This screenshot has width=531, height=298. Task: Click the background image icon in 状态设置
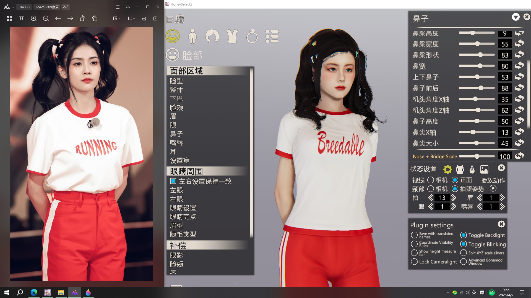pyautogui.click(x=484, y=169)
